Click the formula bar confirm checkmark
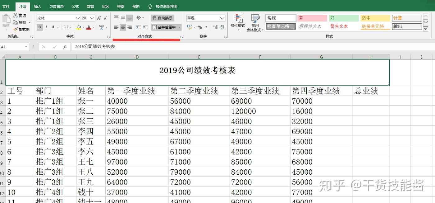The image size is (435, 203). tap(55, 47)
